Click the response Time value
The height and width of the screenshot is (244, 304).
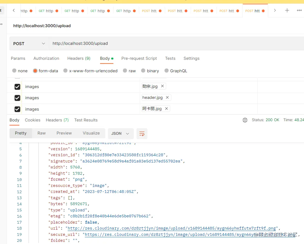[x=299, y=120]
